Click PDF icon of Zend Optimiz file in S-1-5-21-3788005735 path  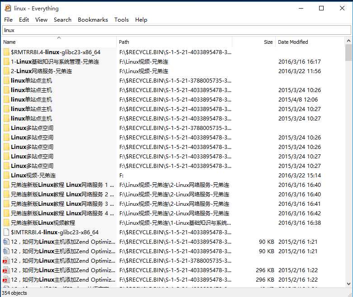coord(6,261)
